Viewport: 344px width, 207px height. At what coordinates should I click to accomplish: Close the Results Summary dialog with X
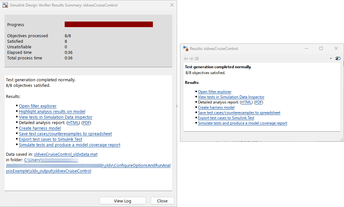[172, 5]
